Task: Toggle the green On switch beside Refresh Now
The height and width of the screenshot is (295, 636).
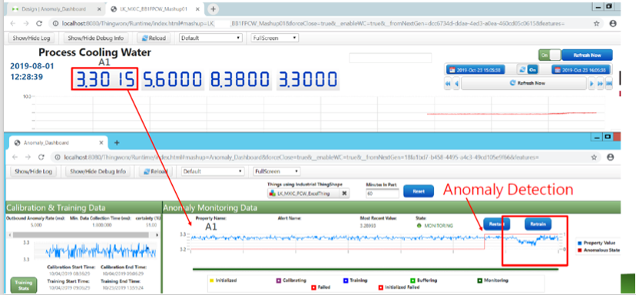Action: coord(549,55)
